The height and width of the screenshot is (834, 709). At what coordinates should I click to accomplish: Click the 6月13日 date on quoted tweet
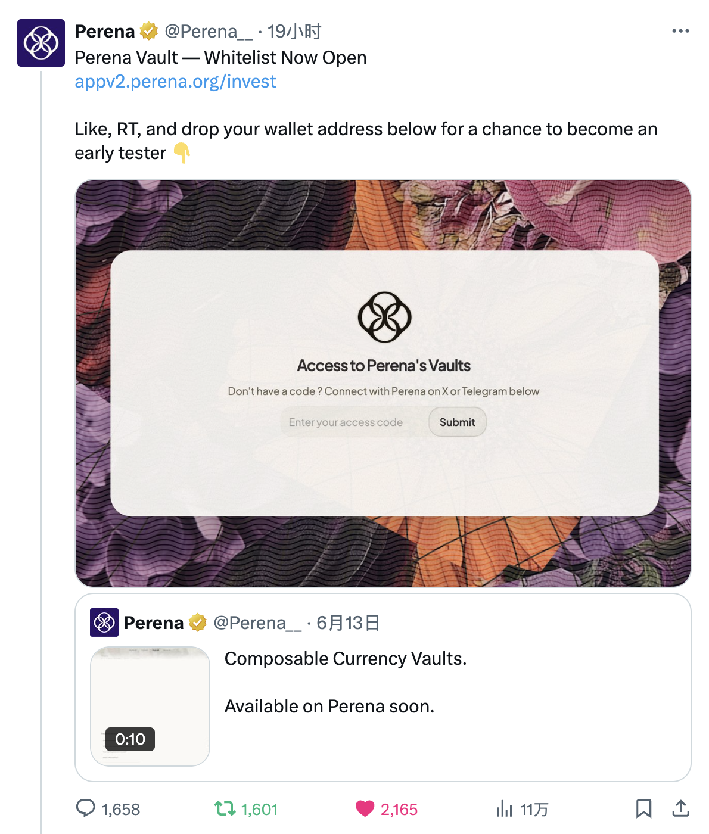point(348,623)
